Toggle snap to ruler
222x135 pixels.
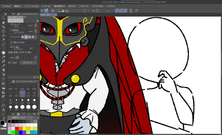point(117,11)
